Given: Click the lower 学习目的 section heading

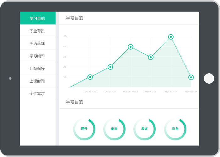Looking at the screenshot, I should coord(74,102).
